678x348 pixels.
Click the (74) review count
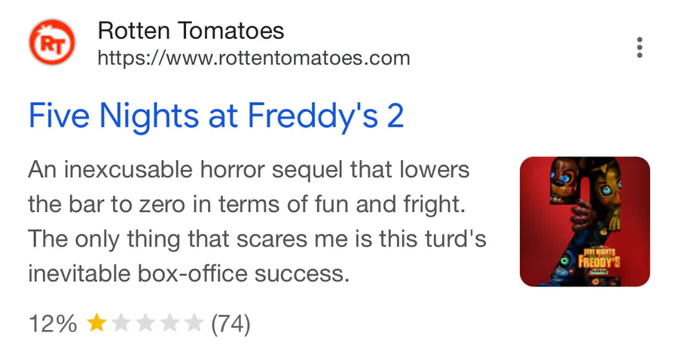pyautogui.click(x=231, y=324)
